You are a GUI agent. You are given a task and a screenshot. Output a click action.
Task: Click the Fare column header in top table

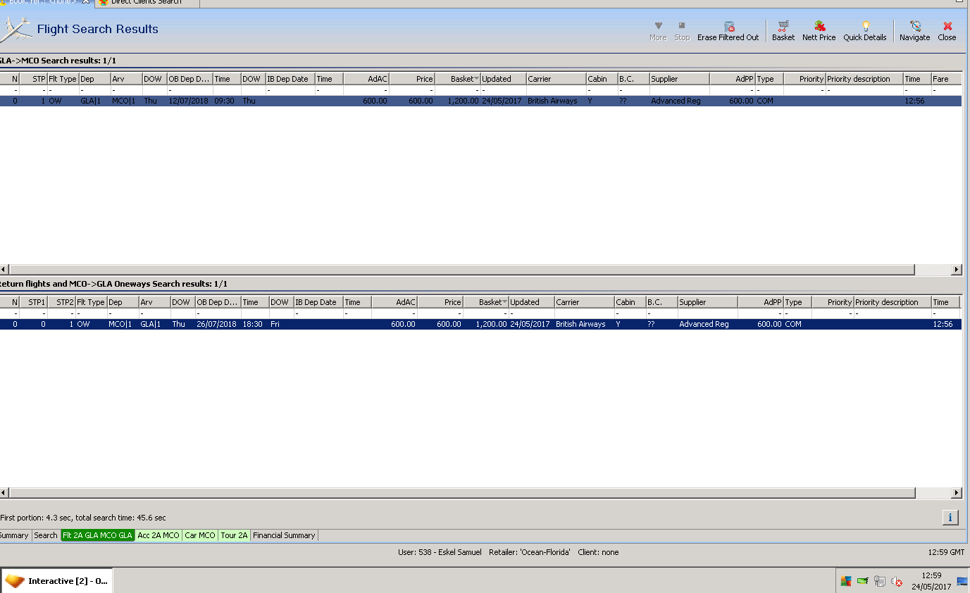pyautogui.click(x=946, y=79)
